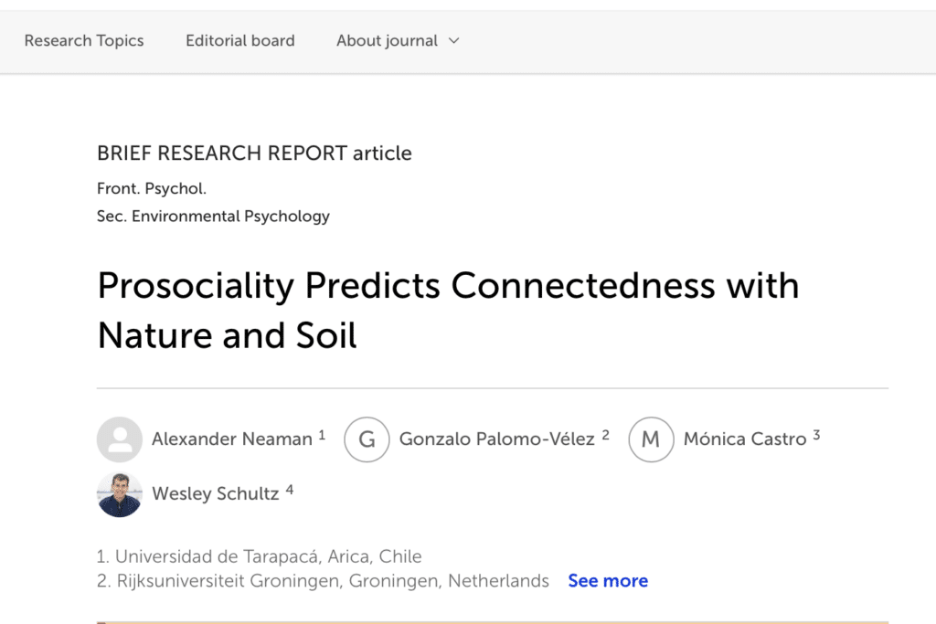This screenshot has width=936, height=624.
Task: Open author name Alexander Neaman
Action: [232, 439]
